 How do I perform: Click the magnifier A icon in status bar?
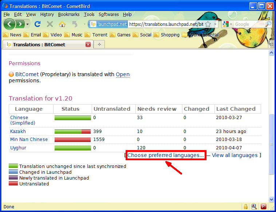coord(255,207)
